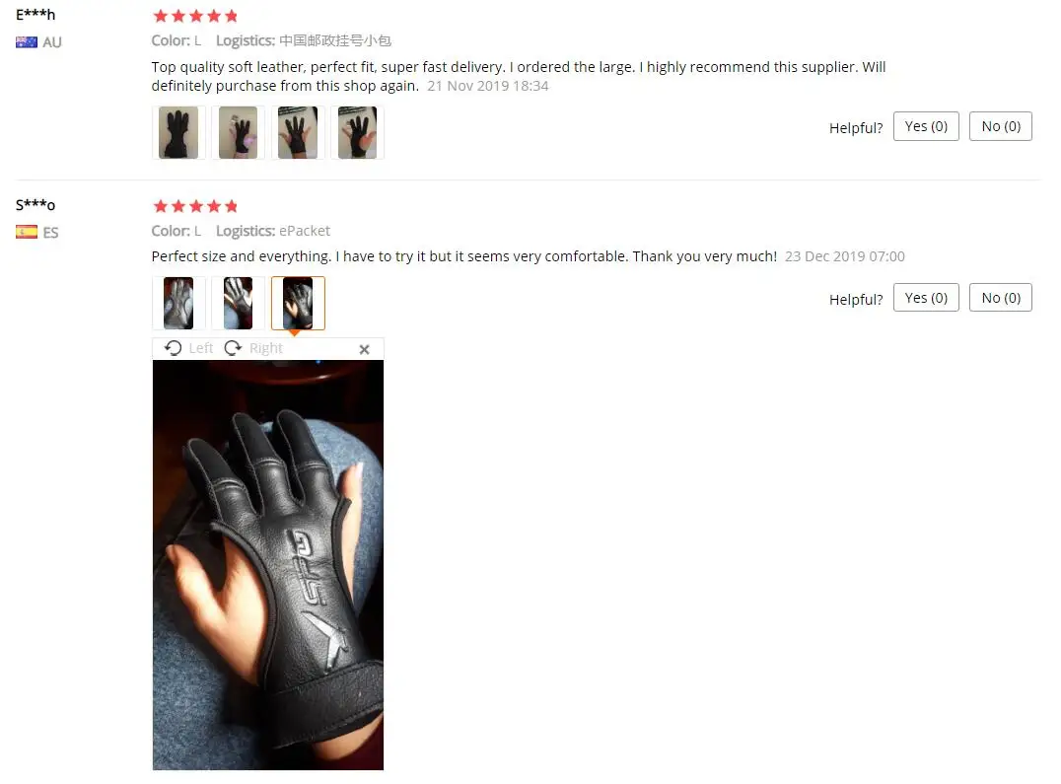Rotate the enlarged photo left
Screen dimensions: 1061x784
(x=188, y=348)
